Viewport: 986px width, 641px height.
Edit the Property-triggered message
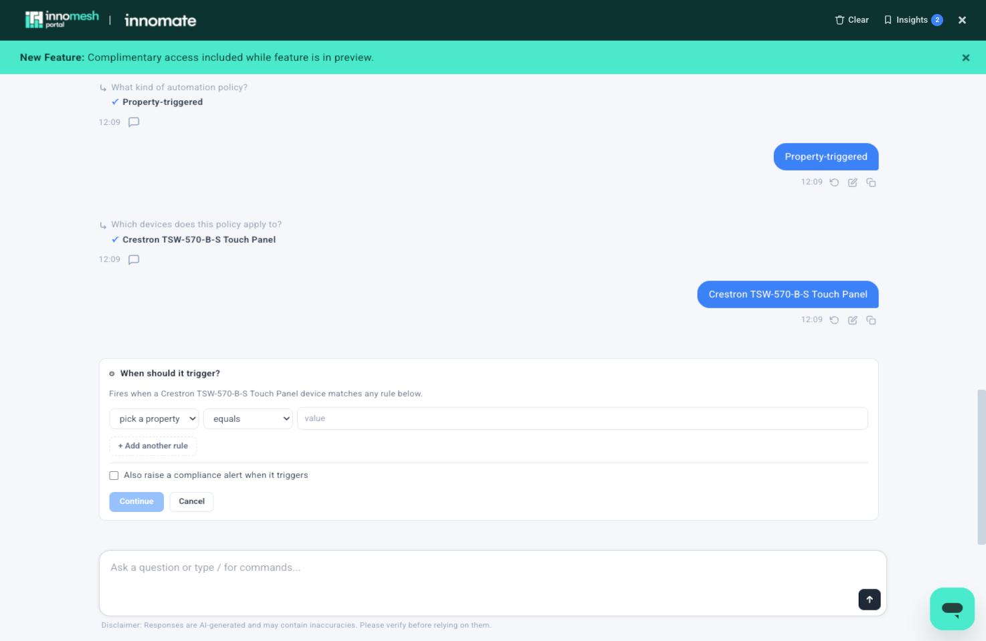[x=852, y=182]
